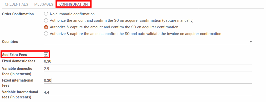Choose auto-validate the invoice radio option

pos(46,34)
